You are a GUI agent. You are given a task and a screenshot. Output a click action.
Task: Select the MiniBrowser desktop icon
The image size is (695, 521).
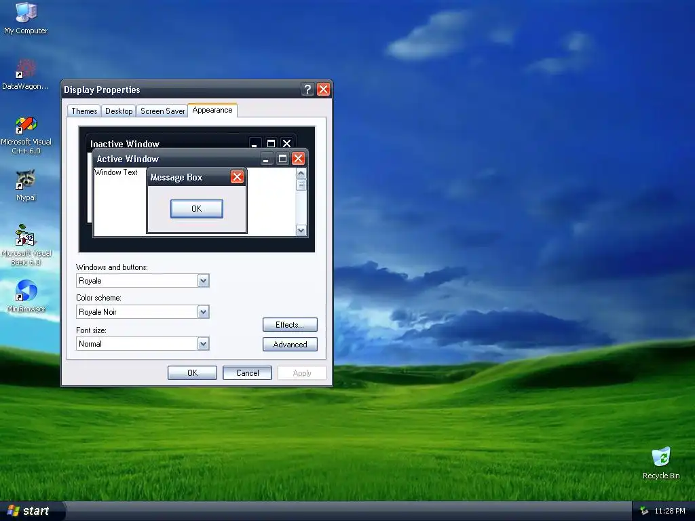coord(26,296)
